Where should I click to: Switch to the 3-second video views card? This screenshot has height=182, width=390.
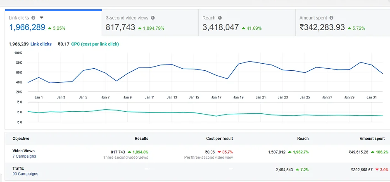tap(150, 23)
